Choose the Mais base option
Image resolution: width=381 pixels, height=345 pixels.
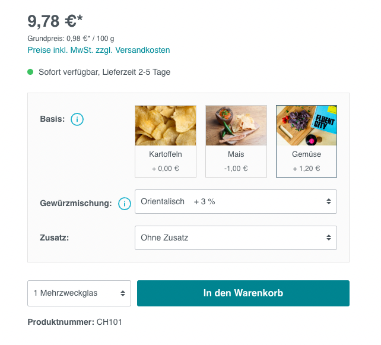click(236, 154)
